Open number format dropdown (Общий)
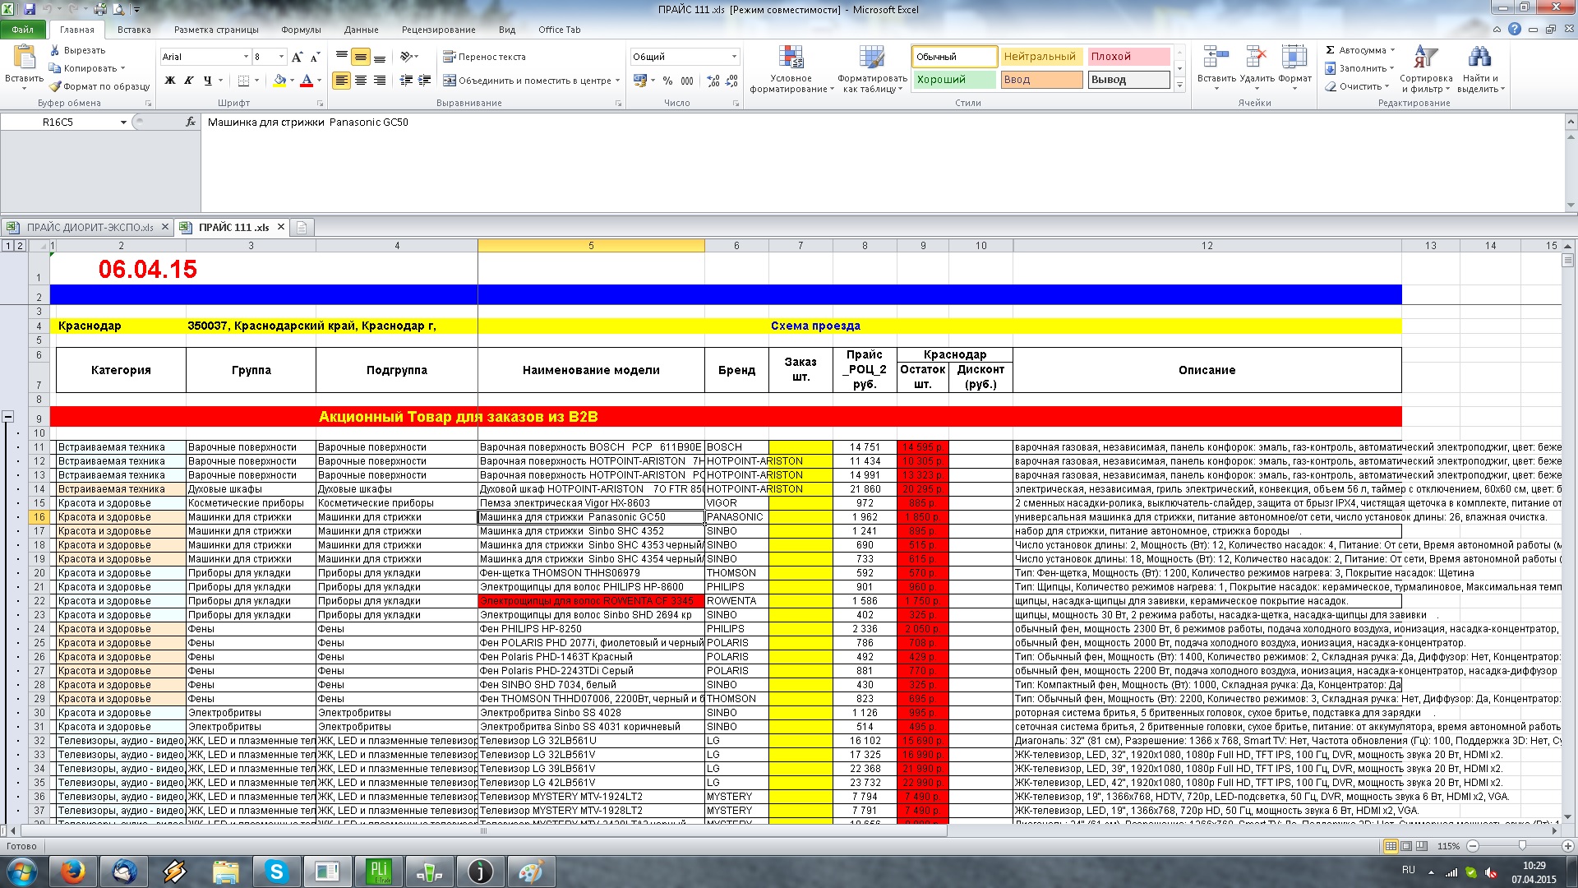 point(734,57)
